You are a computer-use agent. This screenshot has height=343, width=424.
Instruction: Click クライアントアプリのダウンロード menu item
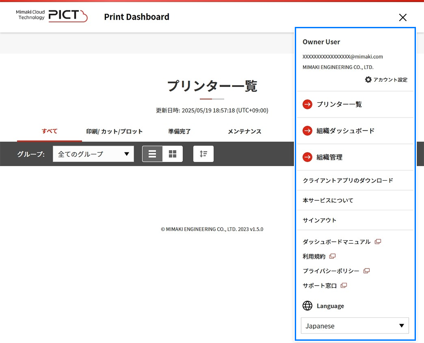point(348,180)
